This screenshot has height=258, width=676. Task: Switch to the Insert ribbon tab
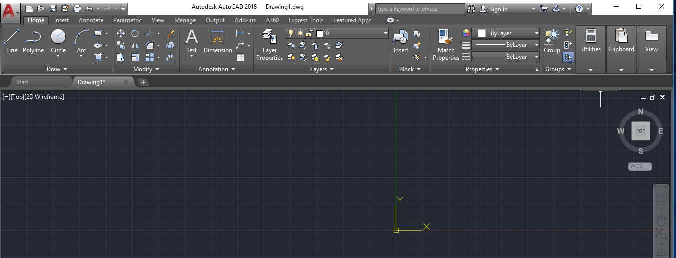coord(62,20)
